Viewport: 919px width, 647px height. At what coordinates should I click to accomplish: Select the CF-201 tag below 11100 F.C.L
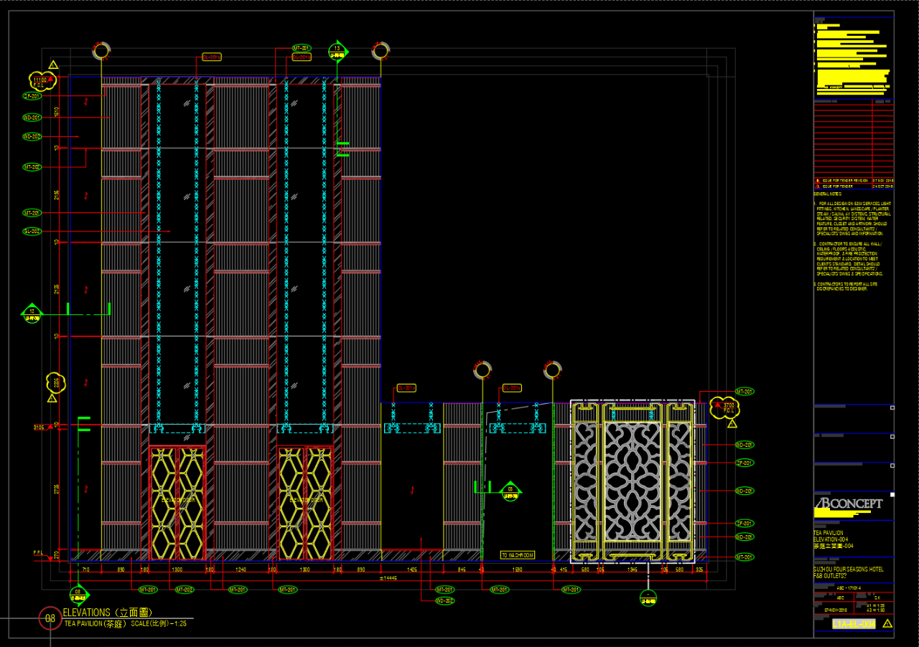(32, 95)
